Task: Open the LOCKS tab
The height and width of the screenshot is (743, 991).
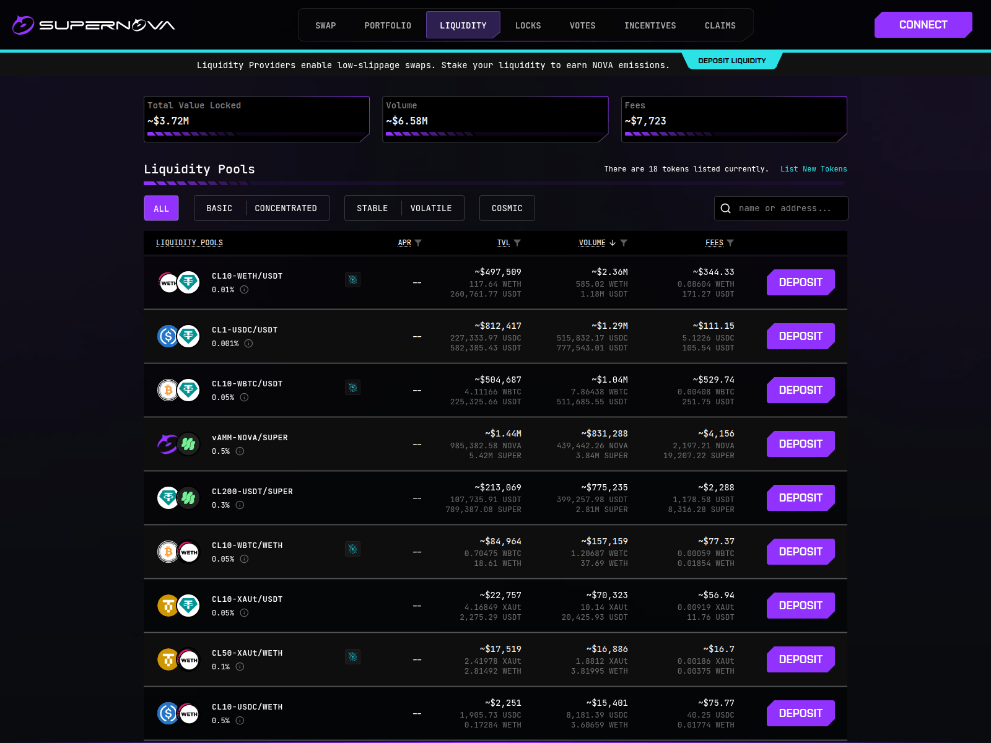Action: point(528,25)
